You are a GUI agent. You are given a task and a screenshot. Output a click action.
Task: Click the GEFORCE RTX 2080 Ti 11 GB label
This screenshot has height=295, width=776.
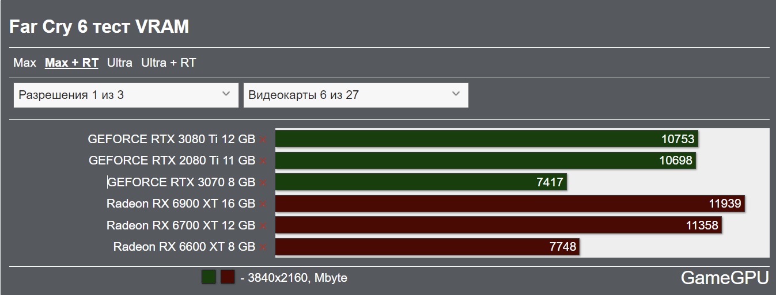[x=172, y=160]
